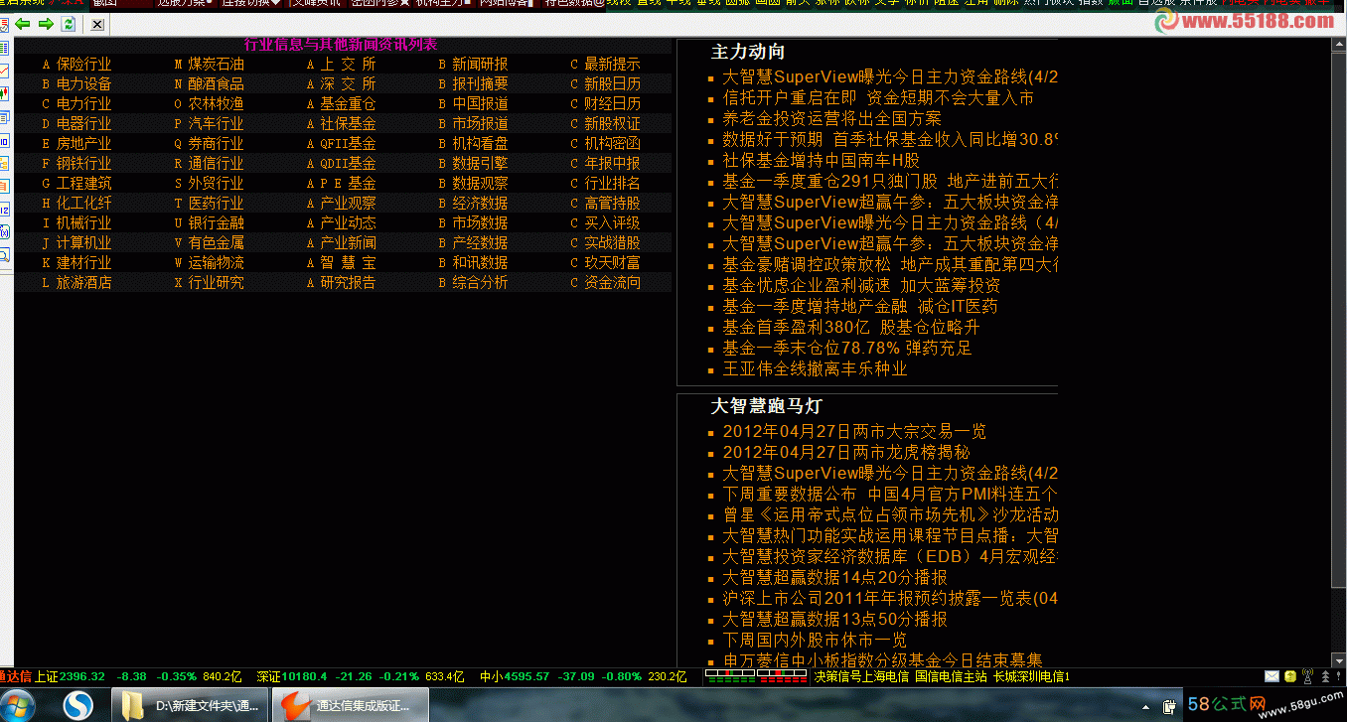Open 上交所 exchange news

pyautogui.click(x=348, y=65)
